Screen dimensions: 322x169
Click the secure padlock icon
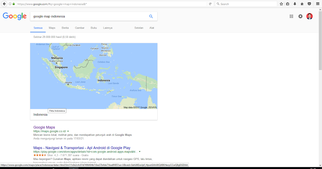14,4
